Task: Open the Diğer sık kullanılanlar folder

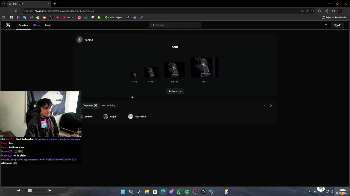Action: click(x=334, y=17)
